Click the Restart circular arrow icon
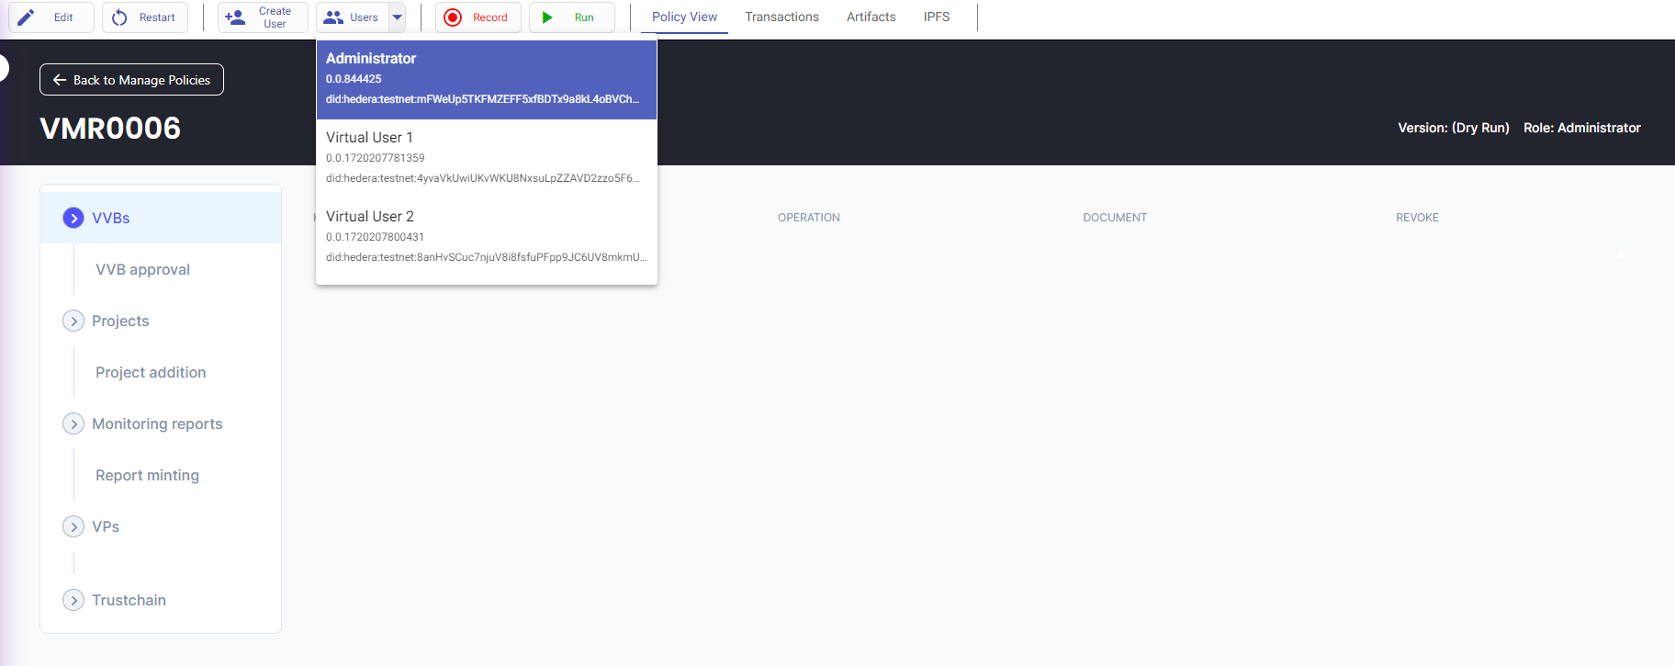Screen dimensions: 1675x666 (x=119, y=17)
